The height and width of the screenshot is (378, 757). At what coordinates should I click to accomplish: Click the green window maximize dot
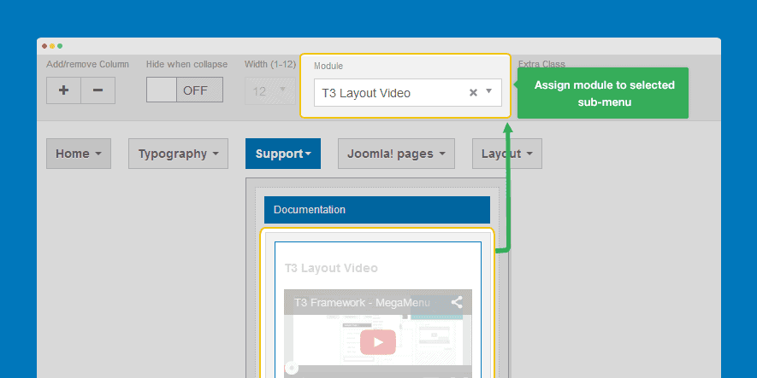coord(60,45)
